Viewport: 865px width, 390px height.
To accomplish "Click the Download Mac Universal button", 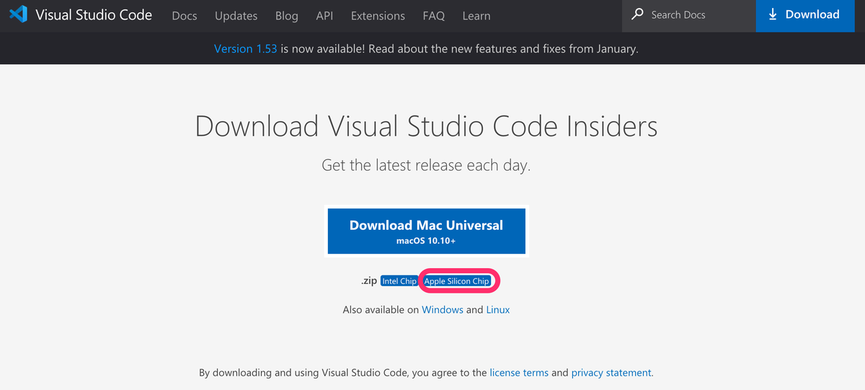I will tap(427, 231).
